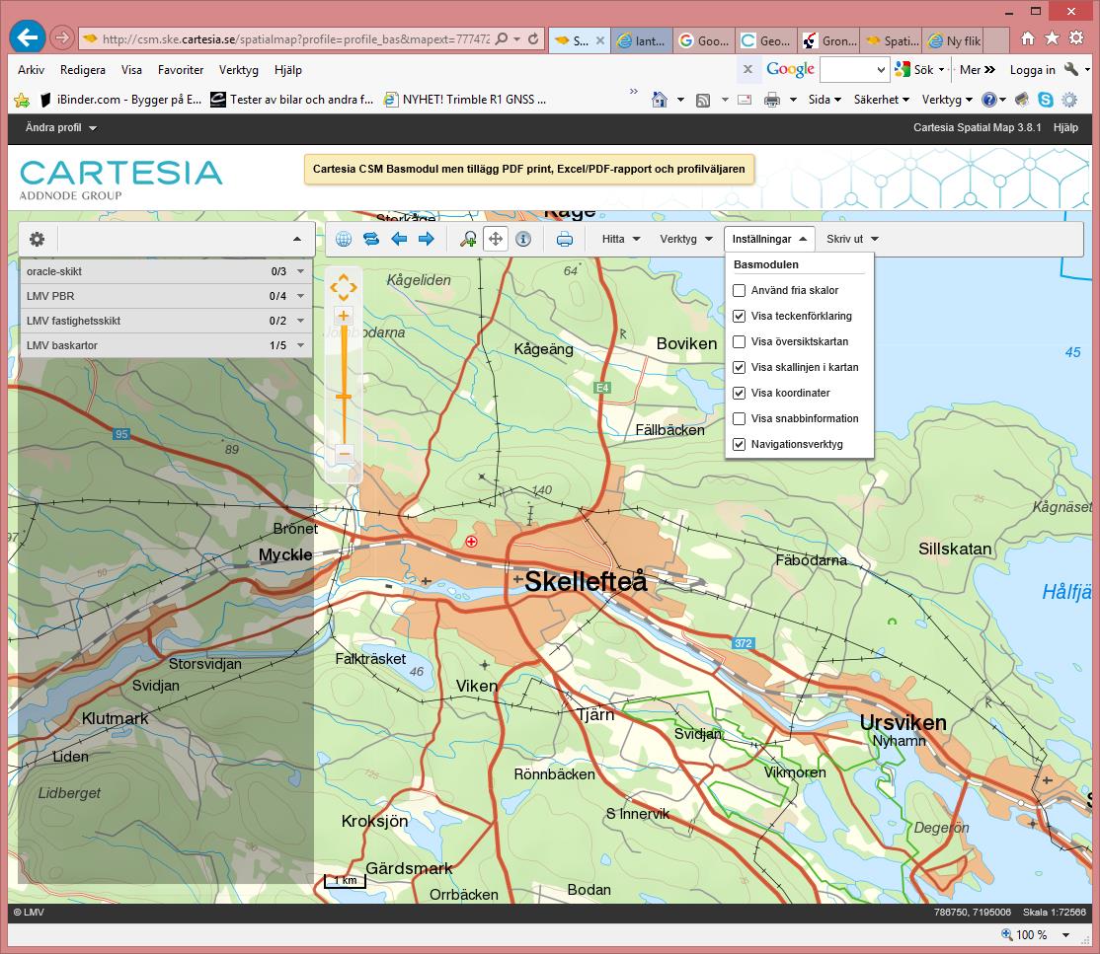Click the browser address bar URL field

point(294,39)
